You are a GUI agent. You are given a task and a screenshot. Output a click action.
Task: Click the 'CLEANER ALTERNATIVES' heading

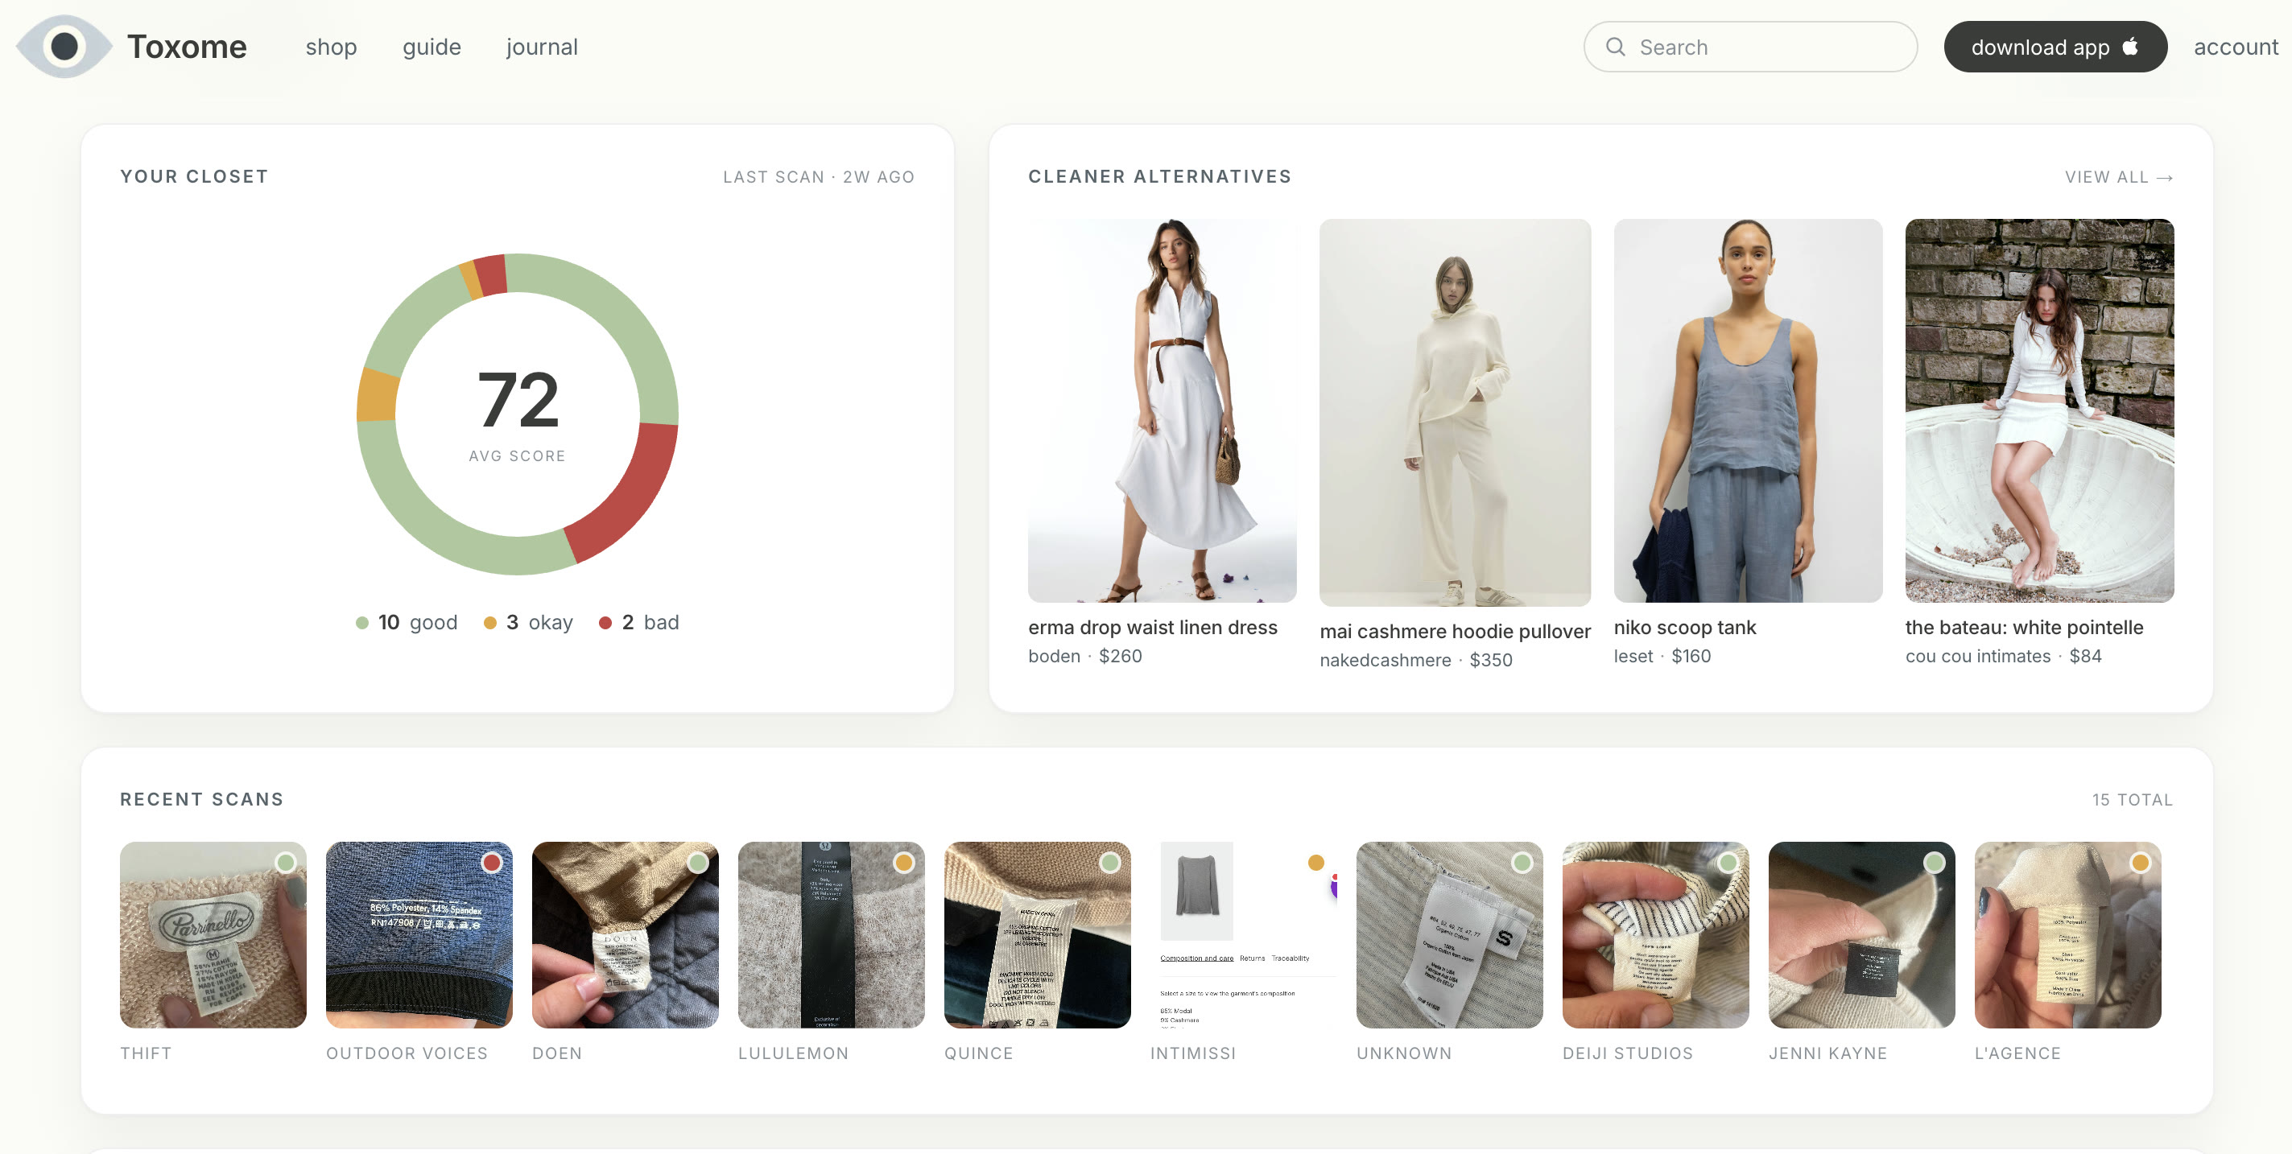[x=1159, y=176]
